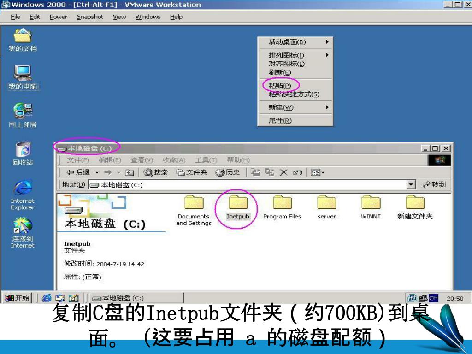Open the 帮助(H) menu in Explorer
Viewport: 472px width, 354px height.
(x=238, y=160)
